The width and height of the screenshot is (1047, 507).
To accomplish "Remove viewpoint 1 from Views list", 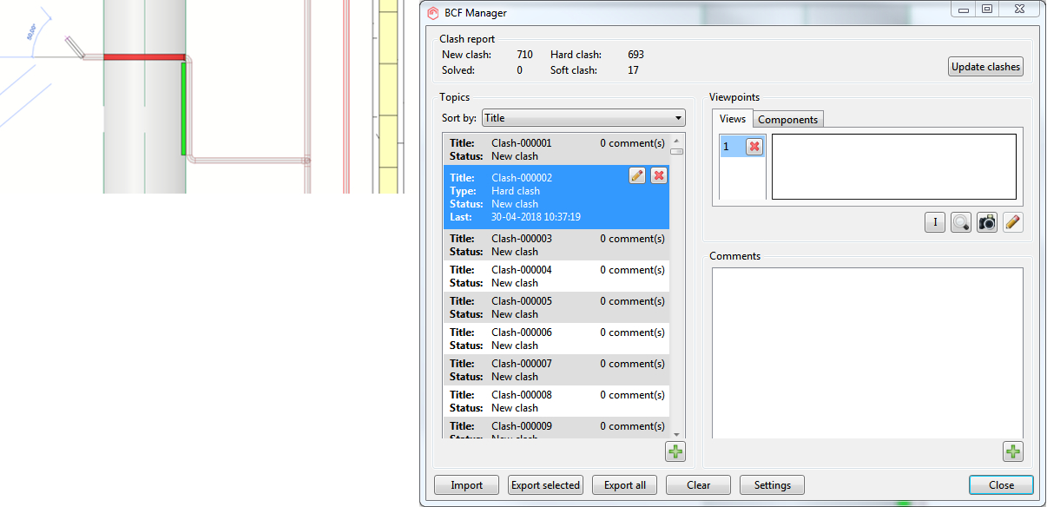I will (754, 147).
